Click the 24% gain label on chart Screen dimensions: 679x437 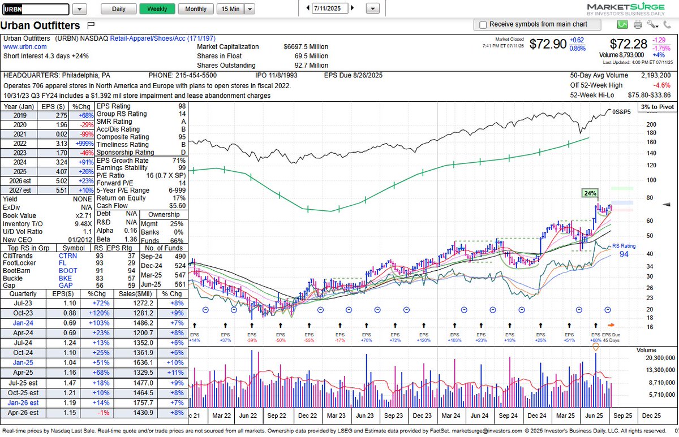click(591, 193)
